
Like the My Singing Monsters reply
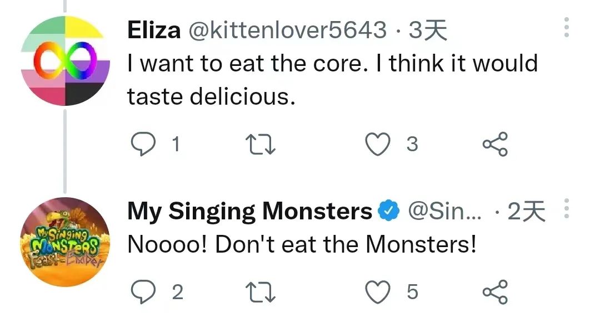[377, 292]
